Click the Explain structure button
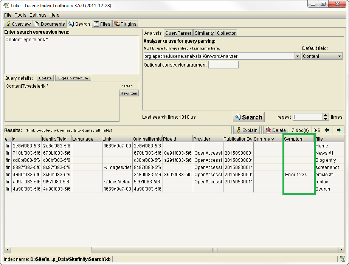Screen dimensions: 349x265 coord(73,78)
